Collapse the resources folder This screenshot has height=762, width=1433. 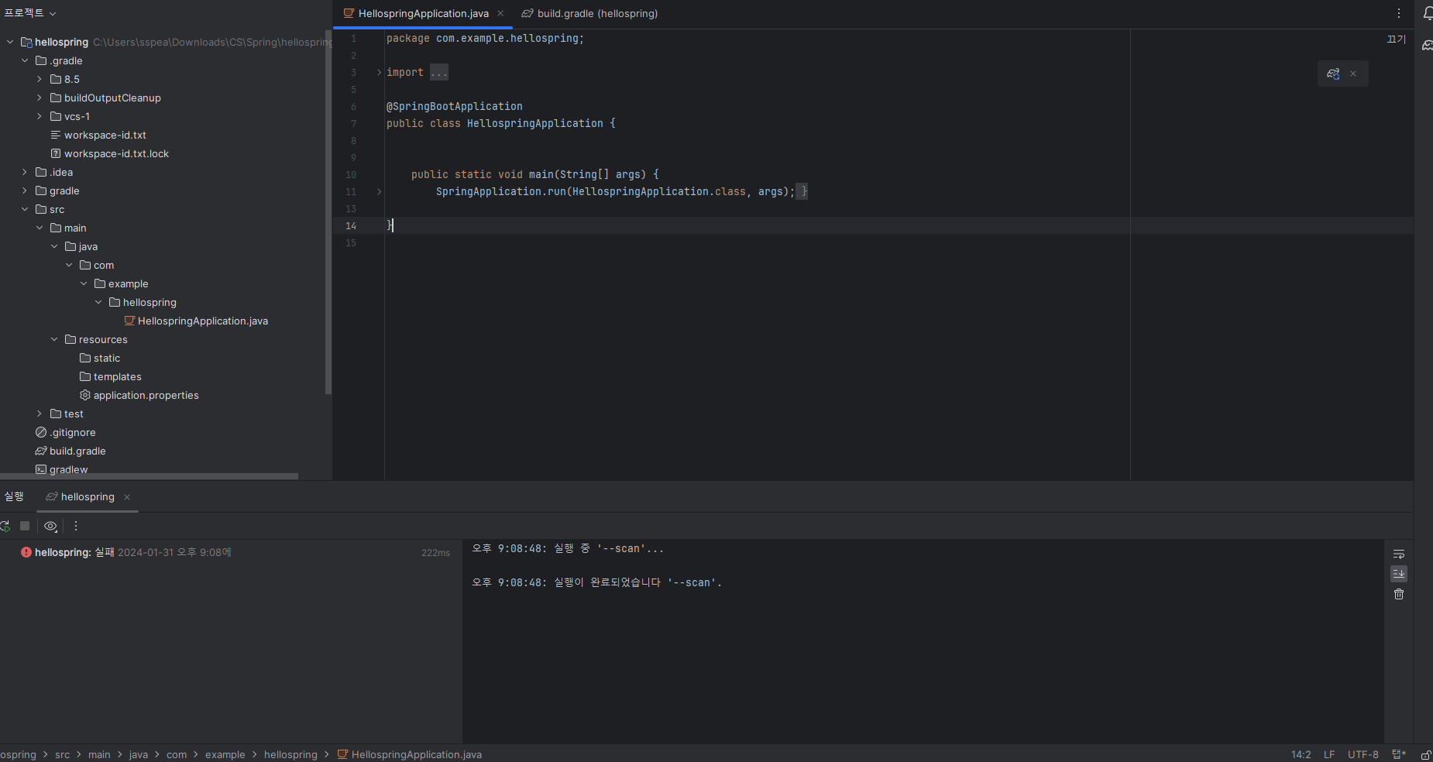click(x=54, y=339)
